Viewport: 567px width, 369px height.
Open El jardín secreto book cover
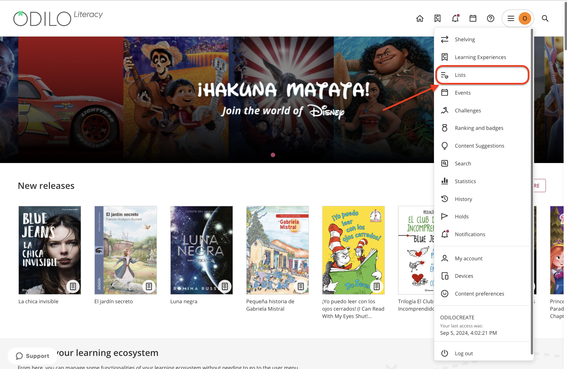(x=126, y=250)
